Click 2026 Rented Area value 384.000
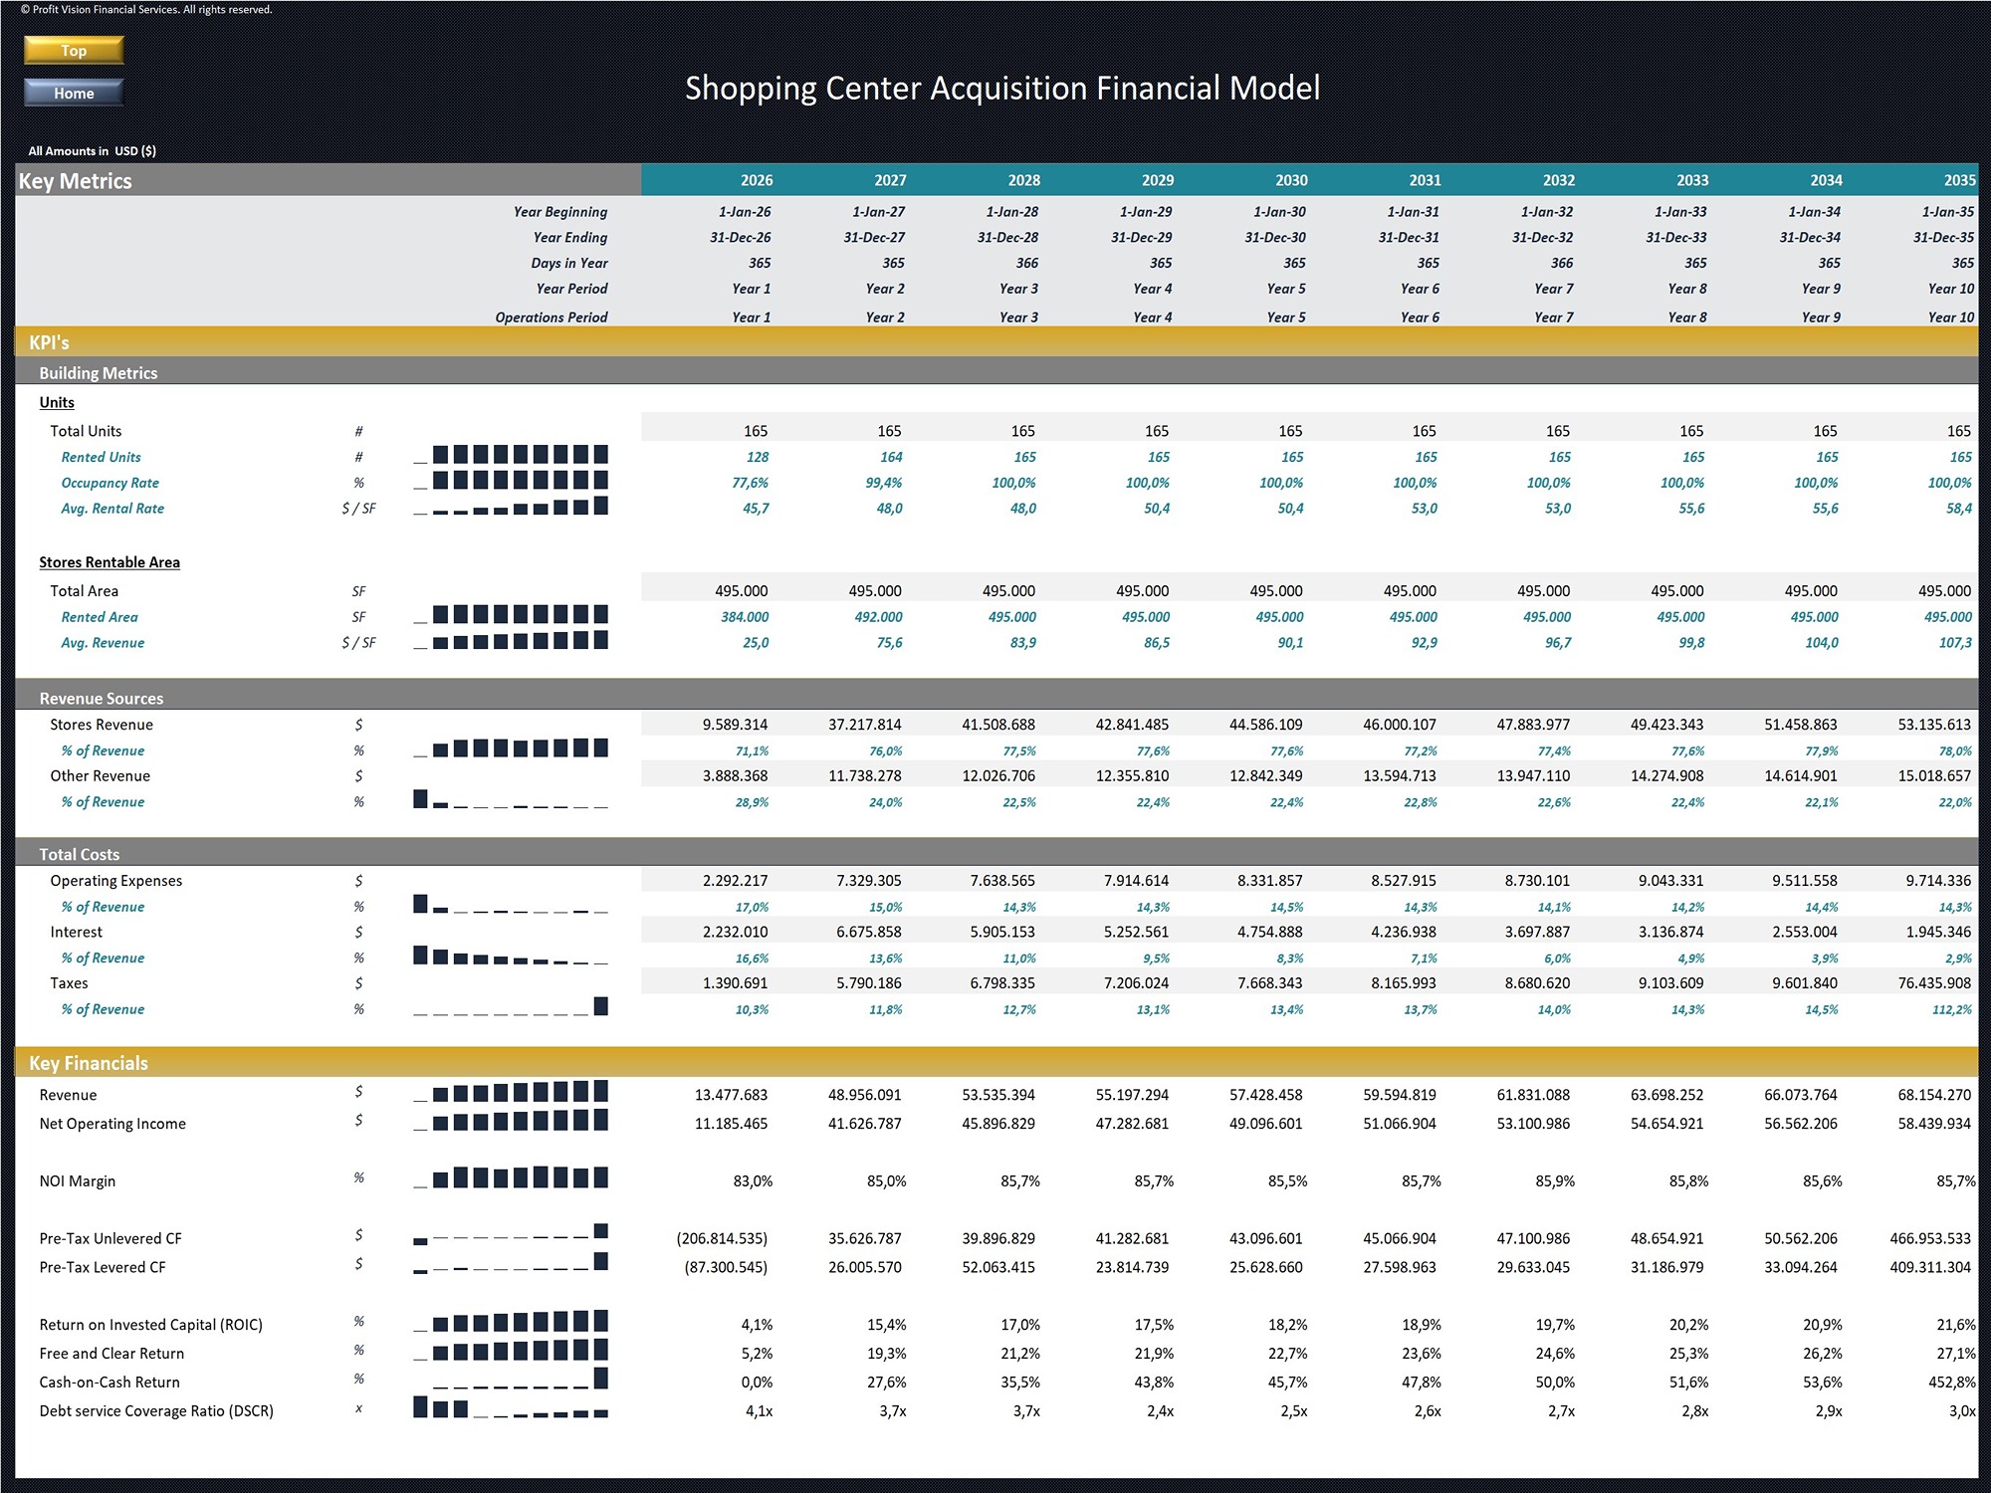Image resolution: width=1991 pixels, height=1493 pixels. [x=745, y=617]
